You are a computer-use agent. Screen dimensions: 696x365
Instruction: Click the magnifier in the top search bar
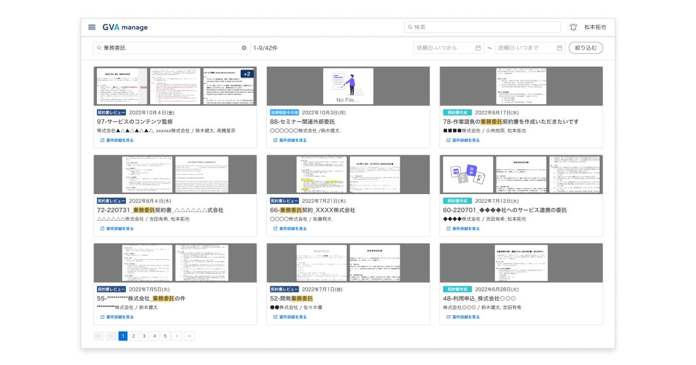tap(410, 27)
